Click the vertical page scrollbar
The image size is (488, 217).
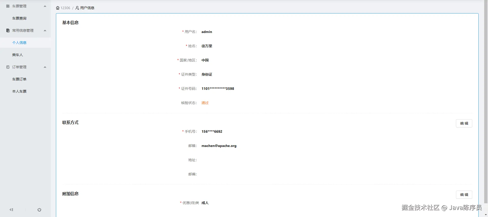486,102
